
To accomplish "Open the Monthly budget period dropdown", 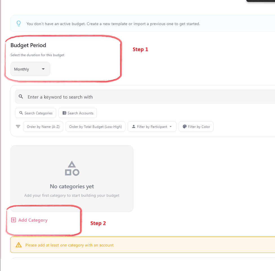I will tap(30, 69).
